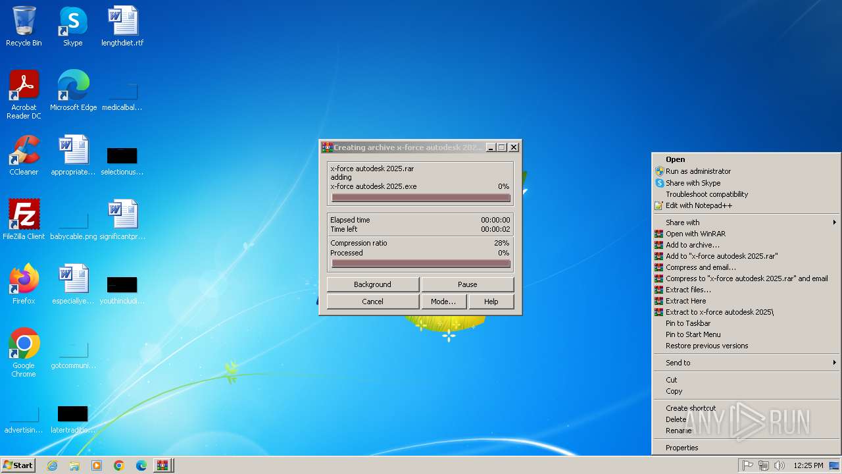Click the file progress bar under x-force autodesk 2025.exe
842x474 pixels.
(x=421, y=197)
